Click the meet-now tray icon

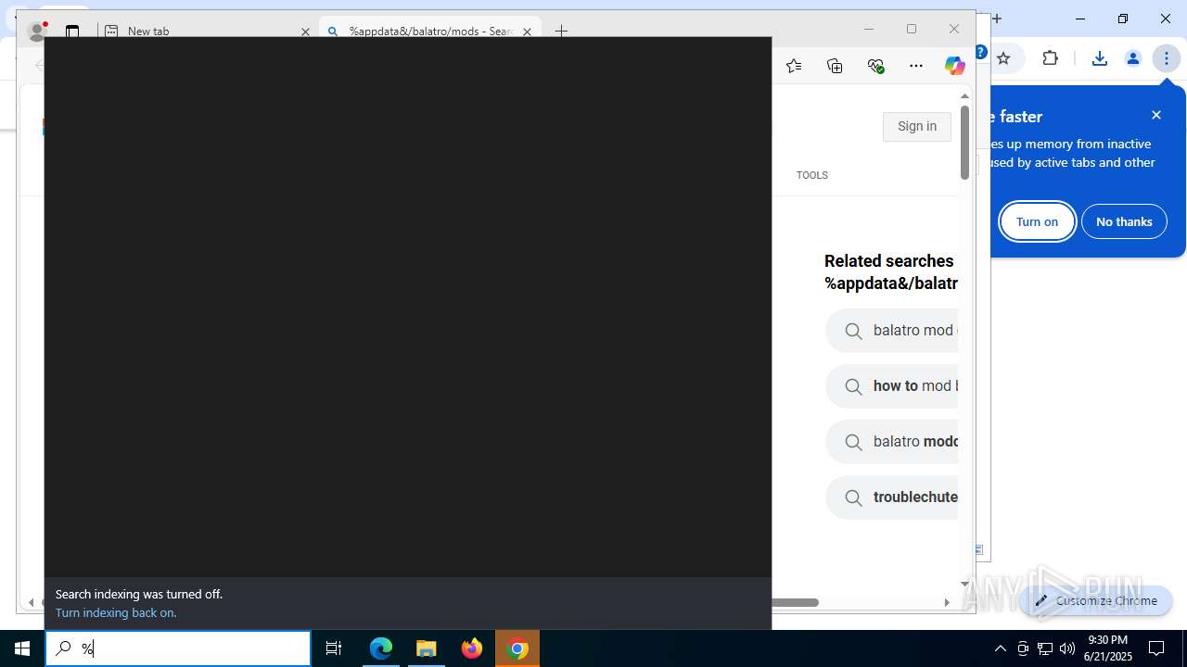(x=1023, y=648)
